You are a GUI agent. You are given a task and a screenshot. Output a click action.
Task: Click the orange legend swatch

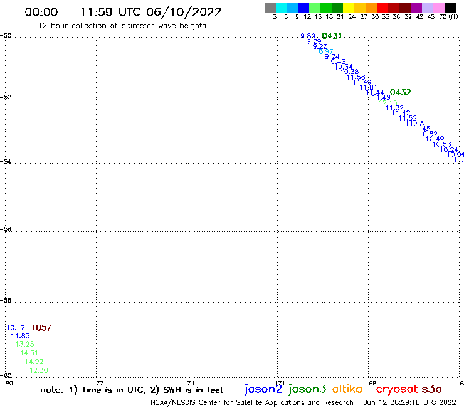(371, 8)
